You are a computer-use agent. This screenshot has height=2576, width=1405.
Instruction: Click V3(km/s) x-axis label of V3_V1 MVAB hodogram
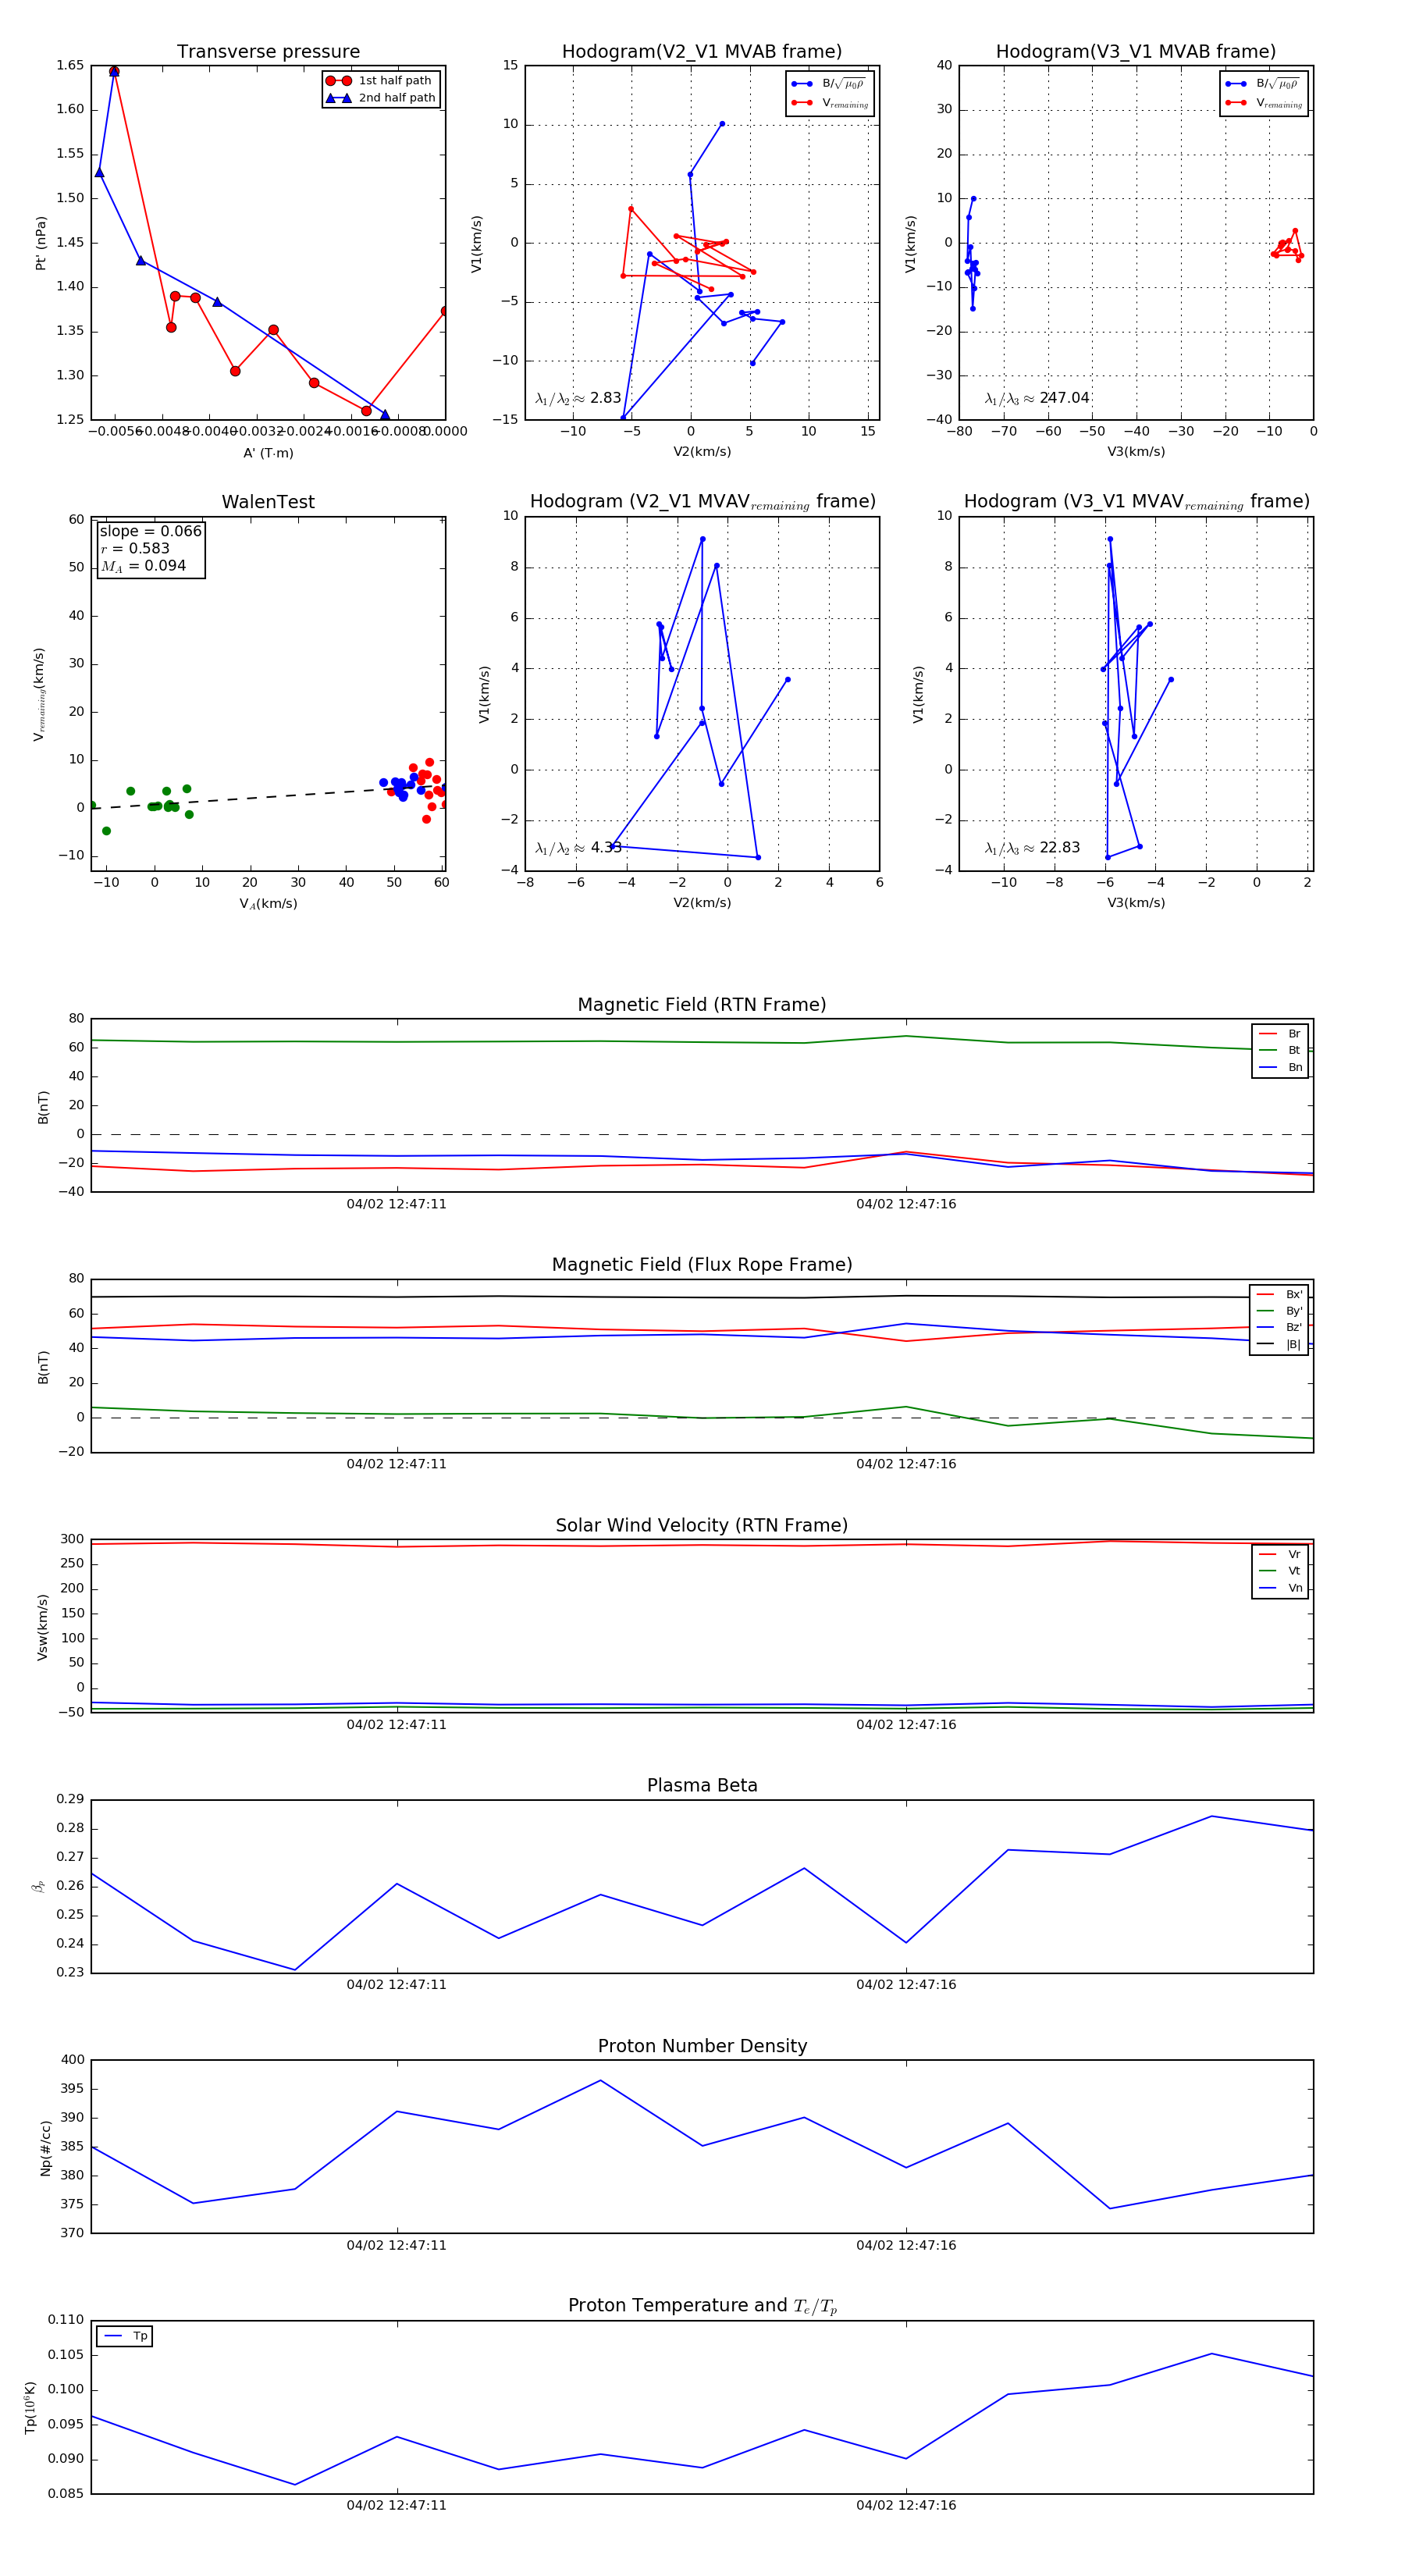(1136, 452)
